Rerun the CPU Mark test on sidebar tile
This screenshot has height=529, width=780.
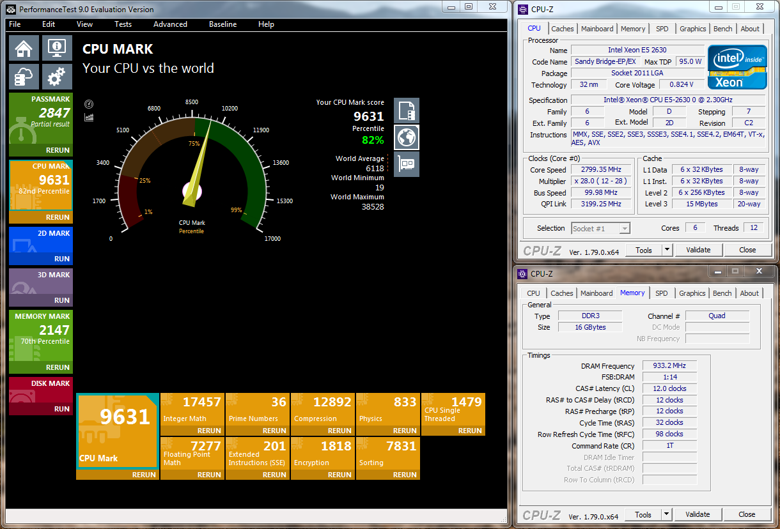[58, 217]
